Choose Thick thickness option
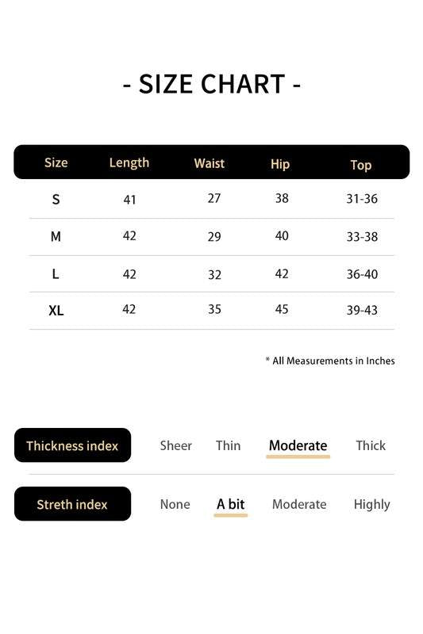 point(371,445)
